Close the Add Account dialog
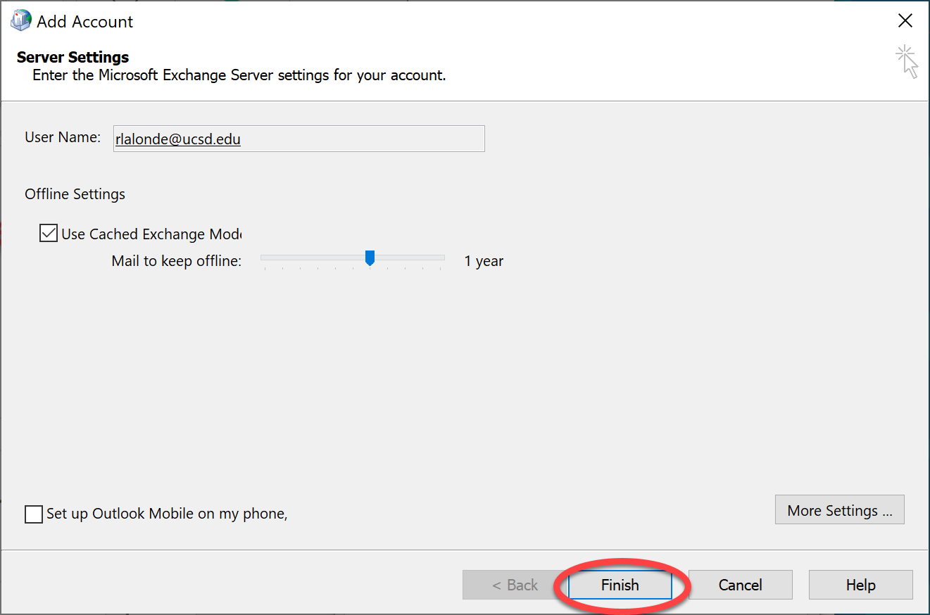This screenshot has height=615, width=930. 905,21
